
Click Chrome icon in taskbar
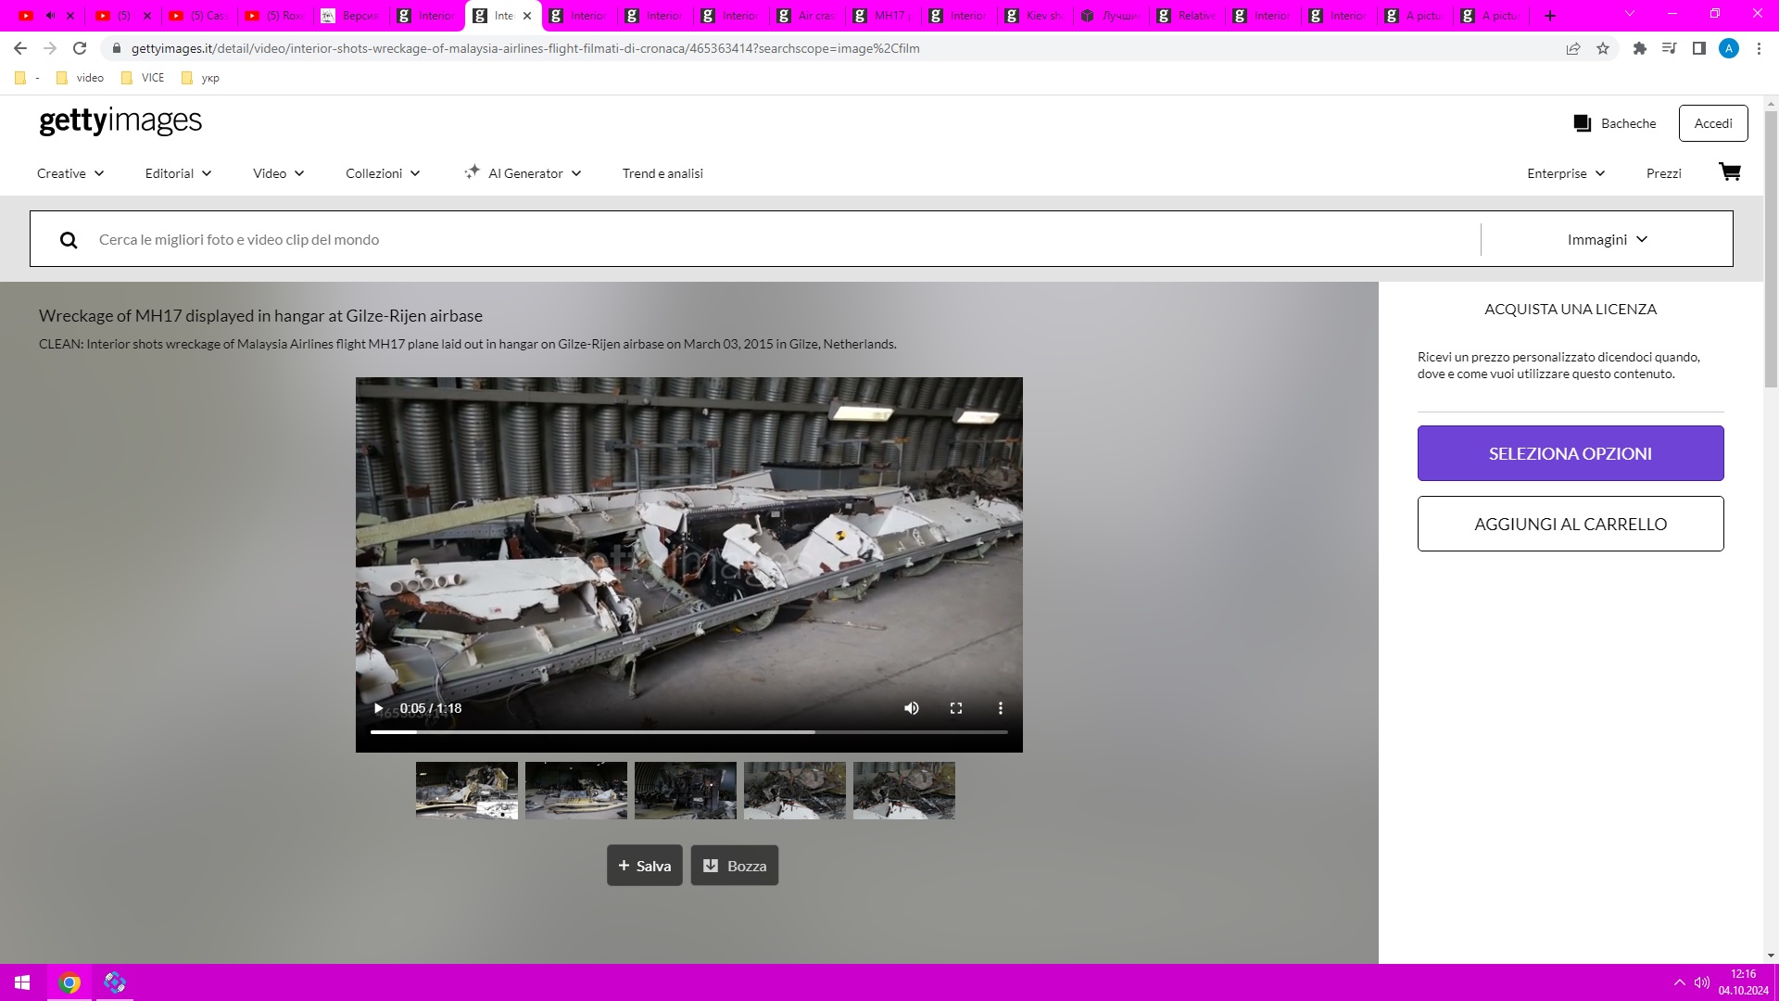(x=69, y=982)
